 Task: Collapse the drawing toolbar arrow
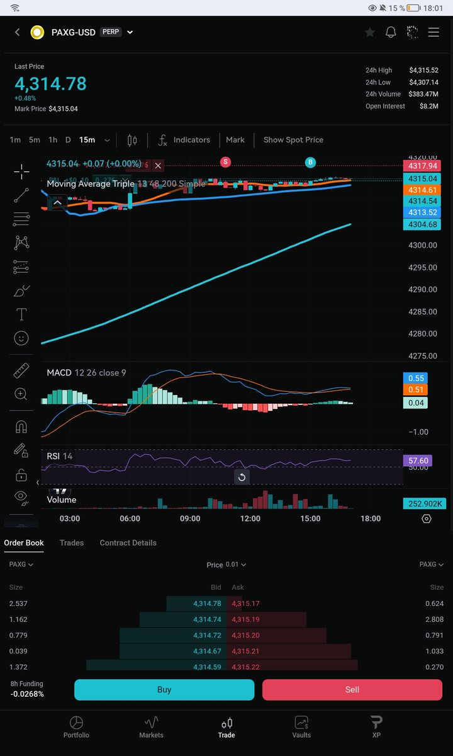tap(37, 483)
